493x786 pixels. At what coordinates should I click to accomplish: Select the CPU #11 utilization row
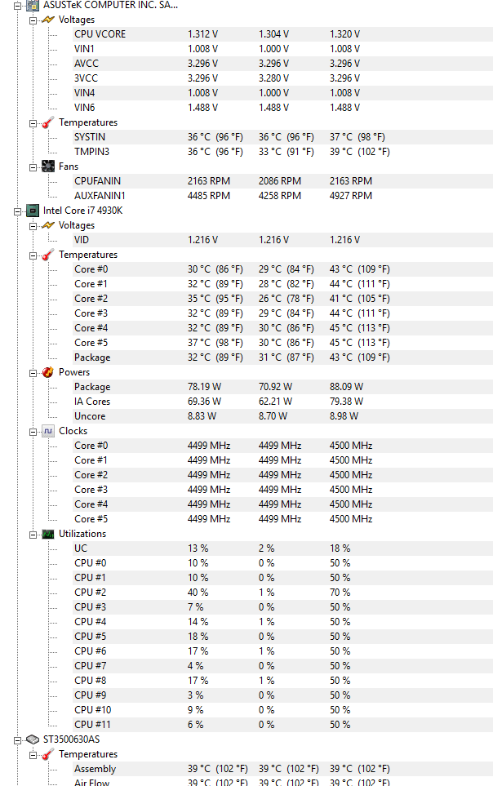92,725
